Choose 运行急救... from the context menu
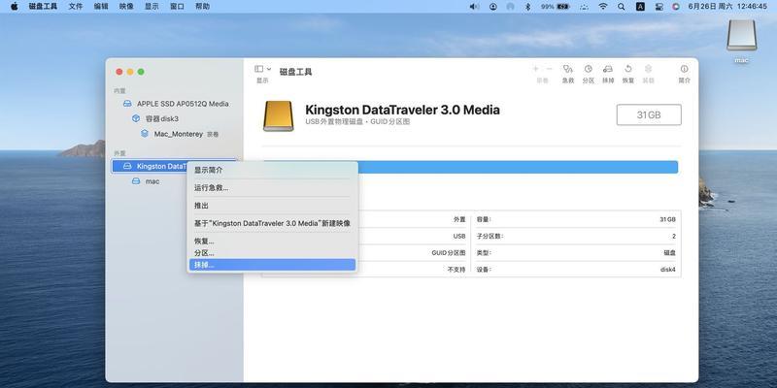Screen dimensions: 777x388 pos(273,188)
